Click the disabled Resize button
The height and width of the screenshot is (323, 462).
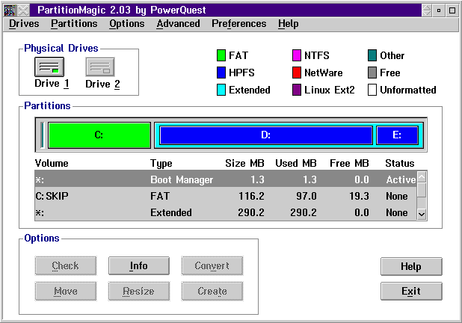click(x=139, y=291)
